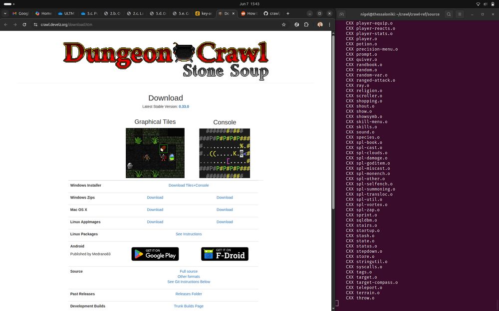Open the network status icon in system tray
499x311 pixels.
(x=478, y=4)
